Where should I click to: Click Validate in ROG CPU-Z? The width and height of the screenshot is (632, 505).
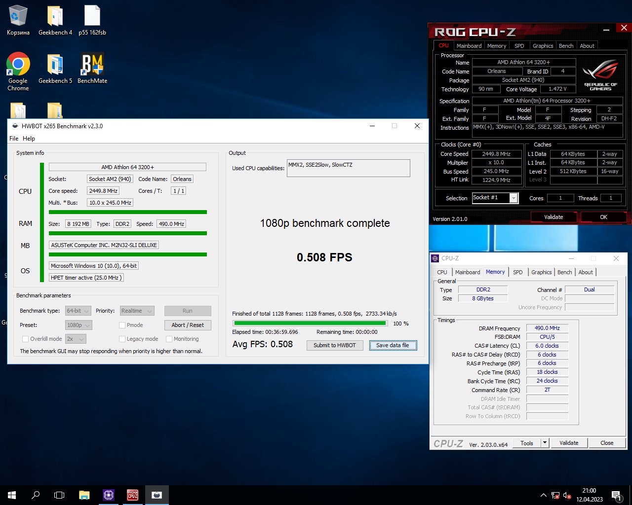coord(553,217)
